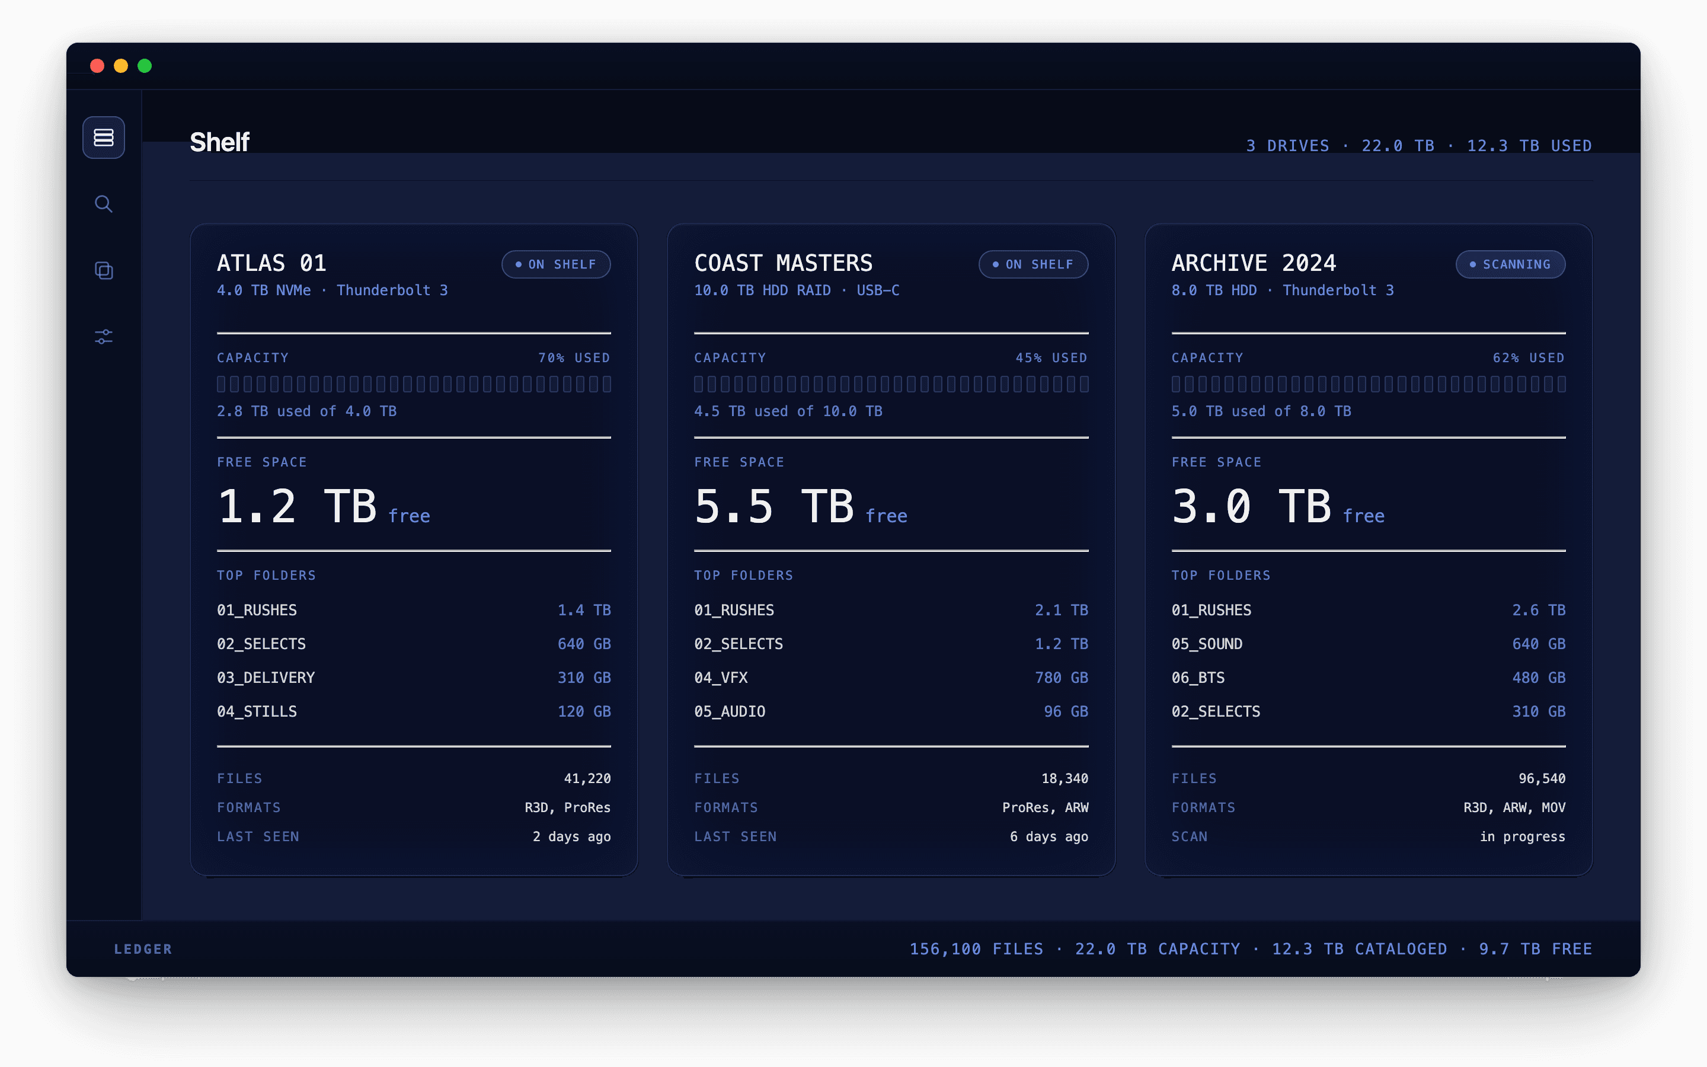Image resolution: width=1707 pixels, height=1067 pixels.
Task: Click 4.0 TB NVMe · Thunderbolt 3 subtitle
Action: pos(333,290)
